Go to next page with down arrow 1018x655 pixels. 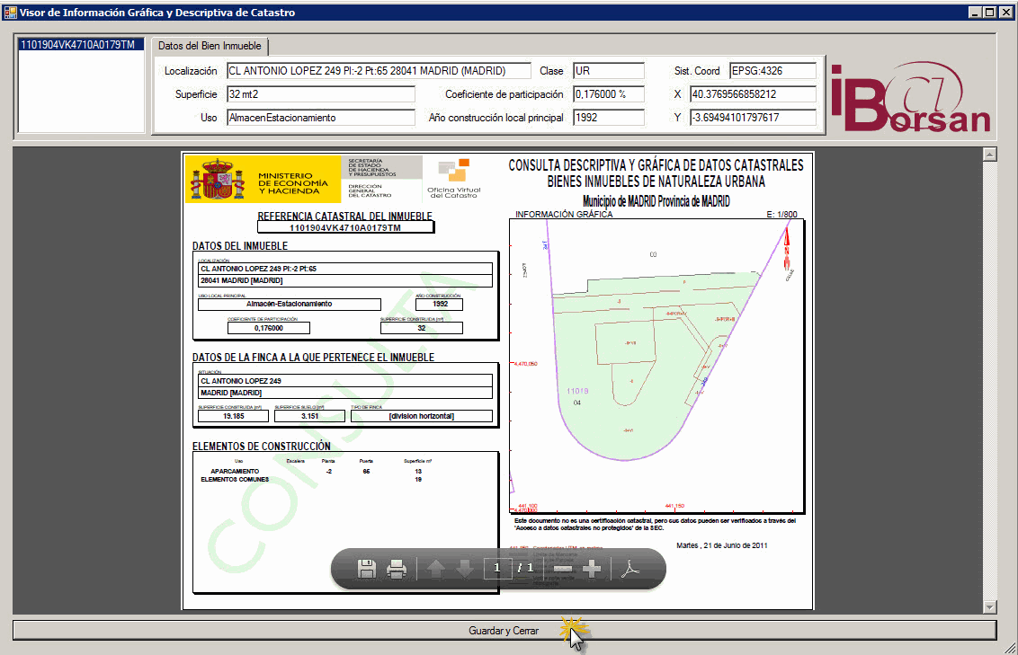[465, 569]
